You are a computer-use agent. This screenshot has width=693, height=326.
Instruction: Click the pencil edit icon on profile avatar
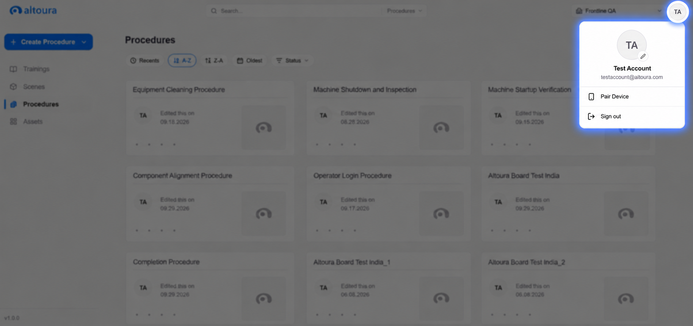pos(643,56)
